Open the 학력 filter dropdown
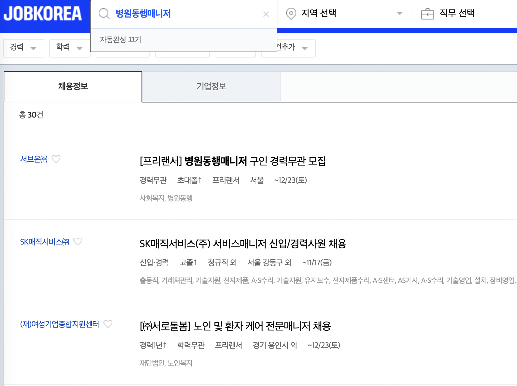Screen dimensions: 517x386 coord(69,48)
